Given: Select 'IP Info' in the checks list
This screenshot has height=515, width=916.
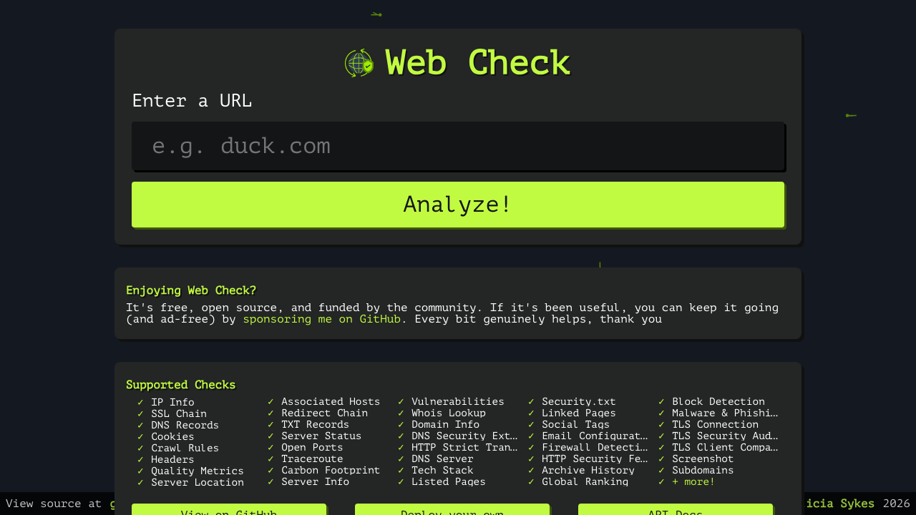Looking at the screenshot, I should [172, 402].
